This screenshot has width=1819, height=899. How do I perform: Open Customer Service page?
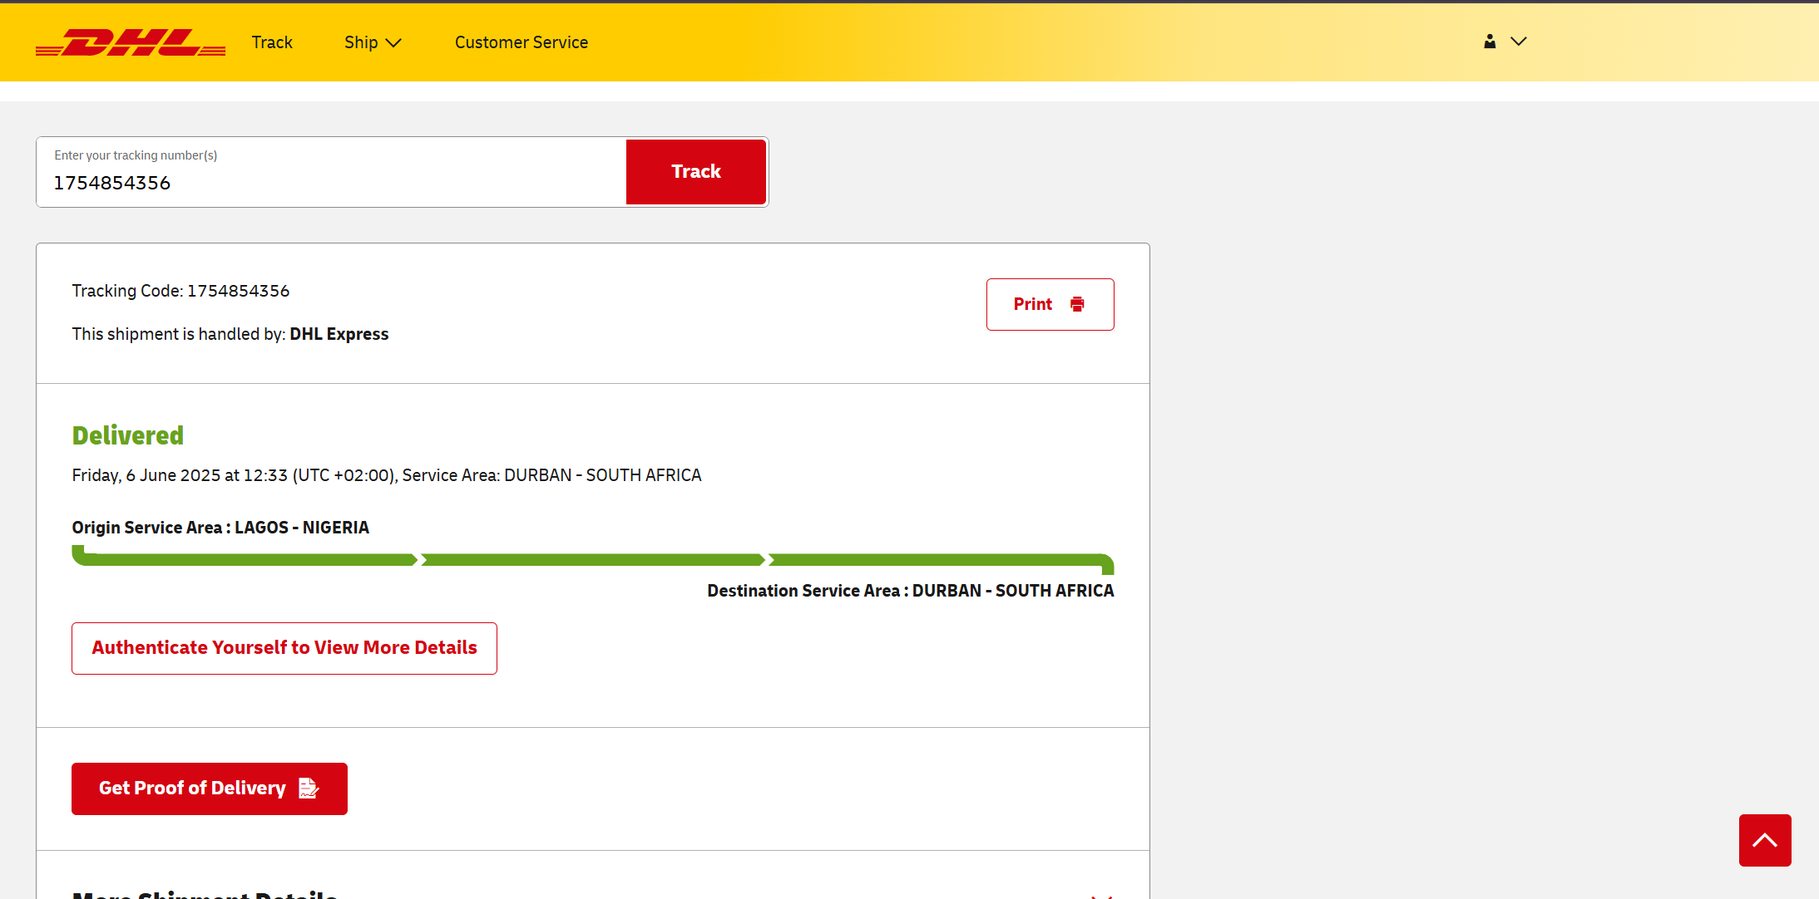click(x=521, y=42)
